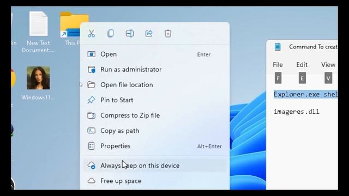Click the V key tip badge under View
Image resolution: width=349 pixels, height=196 pixels.
[328, 78]
